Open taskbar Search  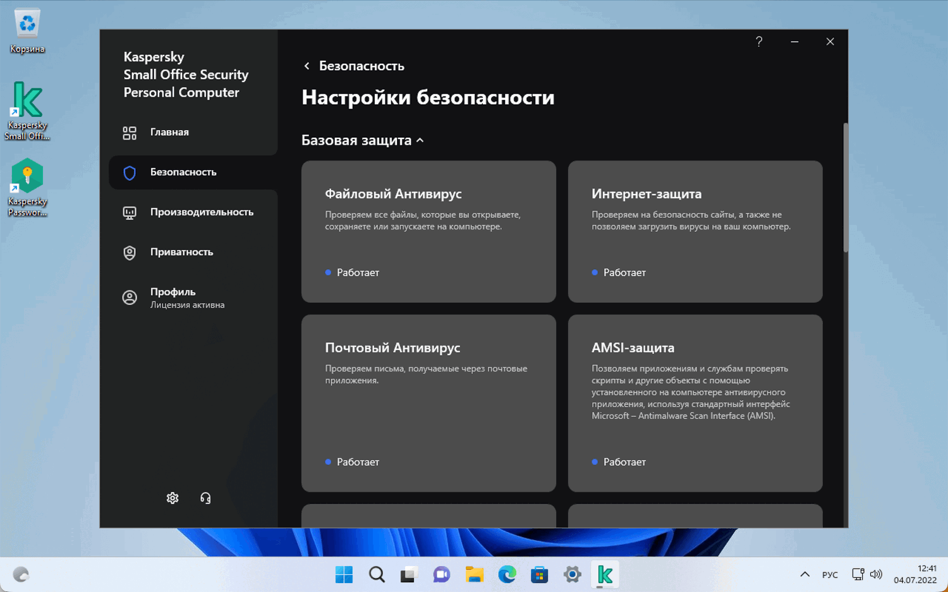click(x=377, y=574)
